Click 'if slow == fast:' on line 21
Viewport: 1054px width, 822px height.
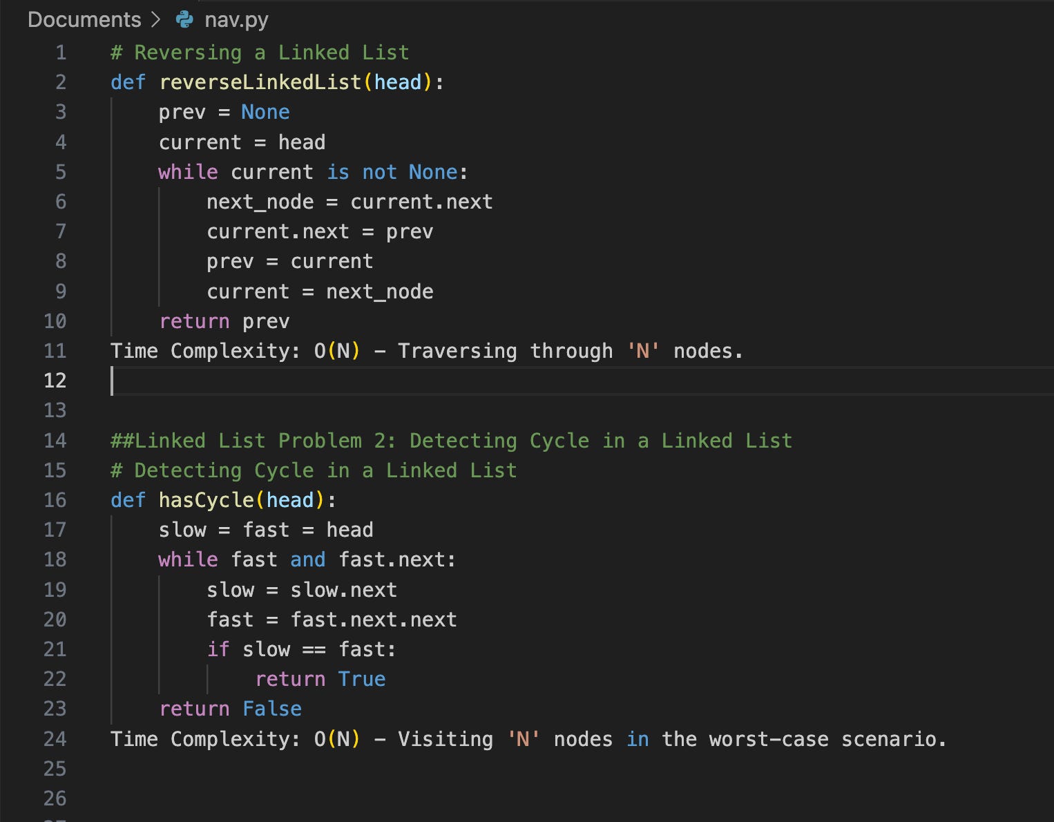pyautogui.click(x=302, y=649)
